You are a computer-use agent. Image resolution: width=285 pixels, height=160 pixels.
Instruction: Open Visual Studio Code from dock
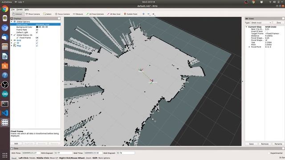[5, 113]
